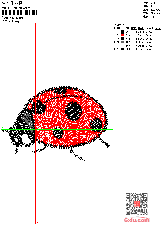Select Default brand in the White row
The image size is (162, 225).
click(x=149, y=46)
